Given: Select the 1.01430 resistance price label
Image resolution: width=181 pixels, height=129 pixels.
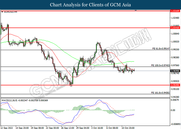Looking at the screenshot, I should (175, 28).
